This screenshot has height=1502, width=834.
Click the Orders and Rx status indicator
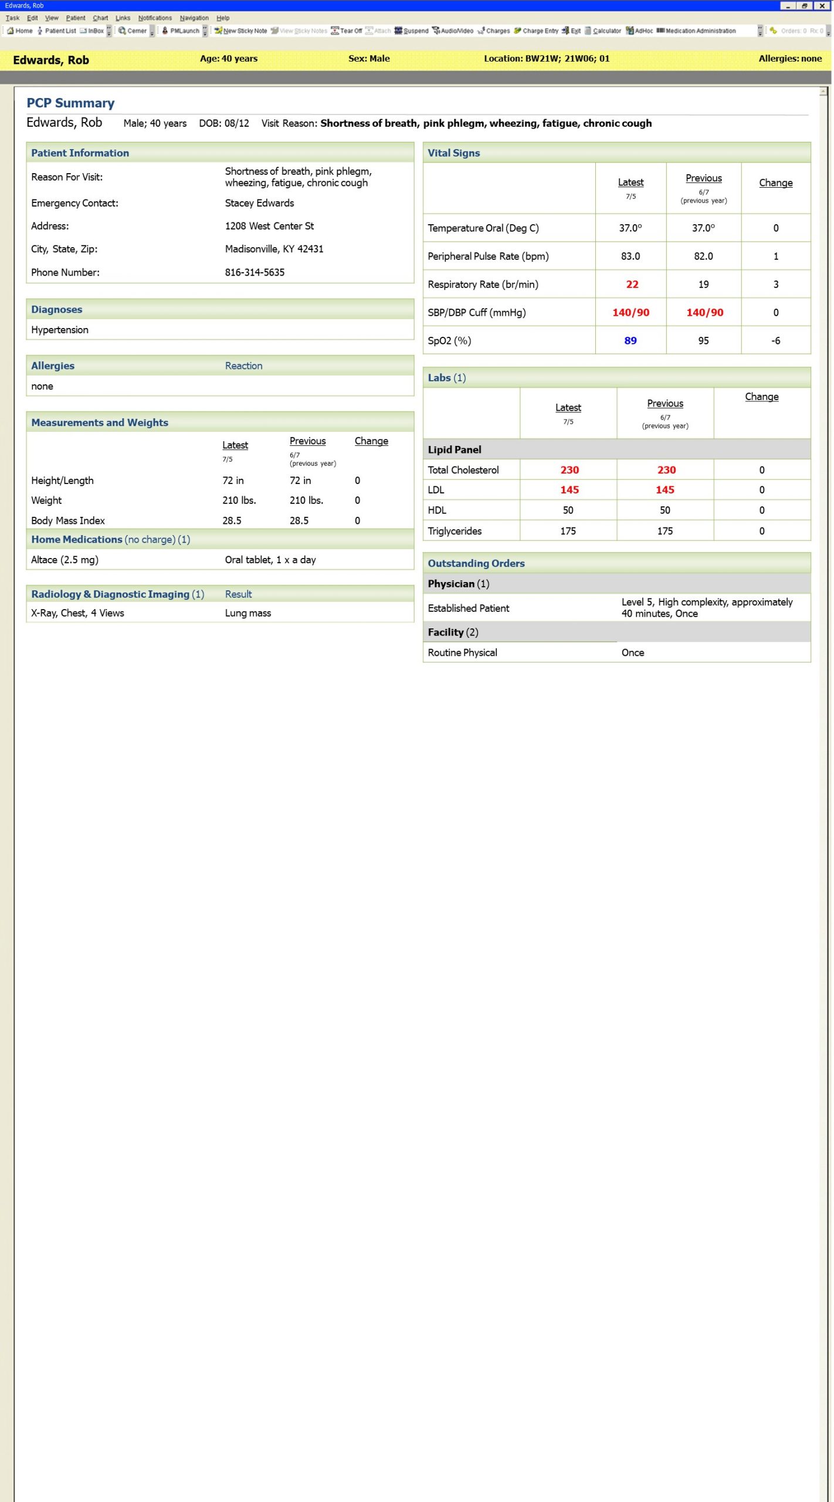pos(797,31)
